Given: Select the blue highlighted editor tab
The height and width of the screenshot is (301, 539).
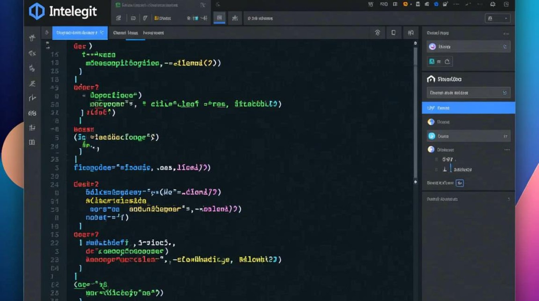Looking at the screenshot, I should pyautogui.click(x=80, y=33).
